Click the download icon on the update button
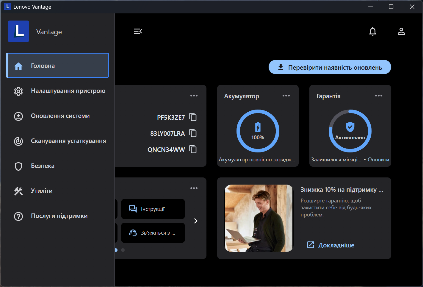 coord(281,67)
